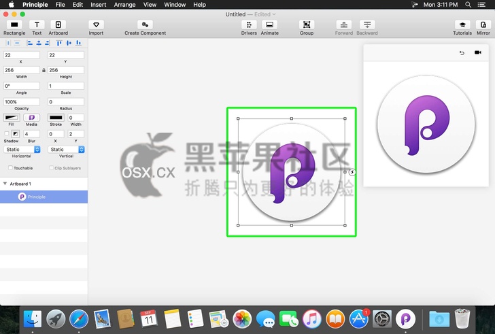Open the File menu
The width and height of the screenshot is (495, 334).
pyautogui.click(x=60, y=5)
